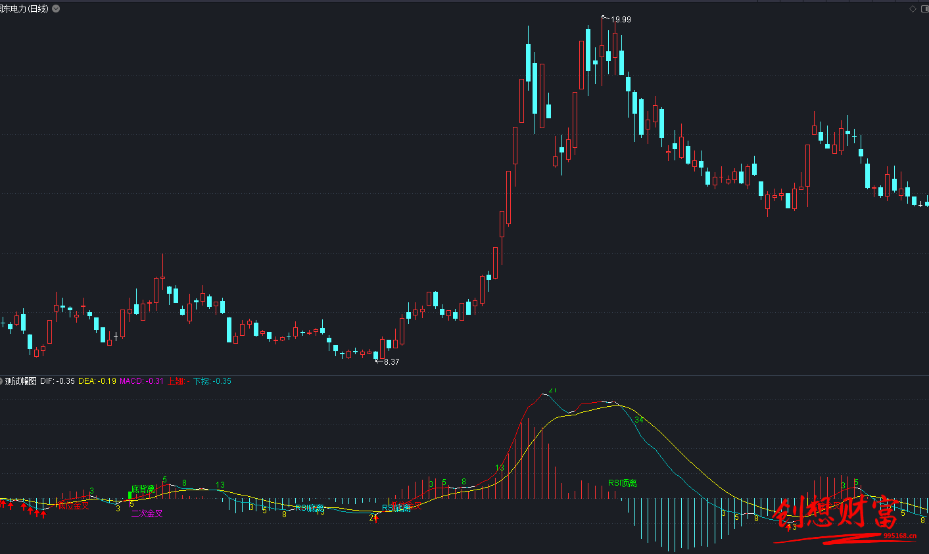The image size is (929, 554).
Task: Expand the round button beside 测试幅图 indicator
Action: [x=1, y=381]
